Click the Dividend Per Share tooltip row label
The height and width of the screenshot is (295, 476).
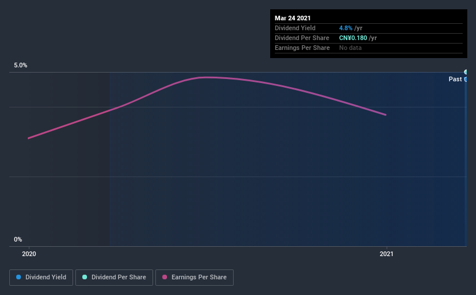tap(301, 38)
